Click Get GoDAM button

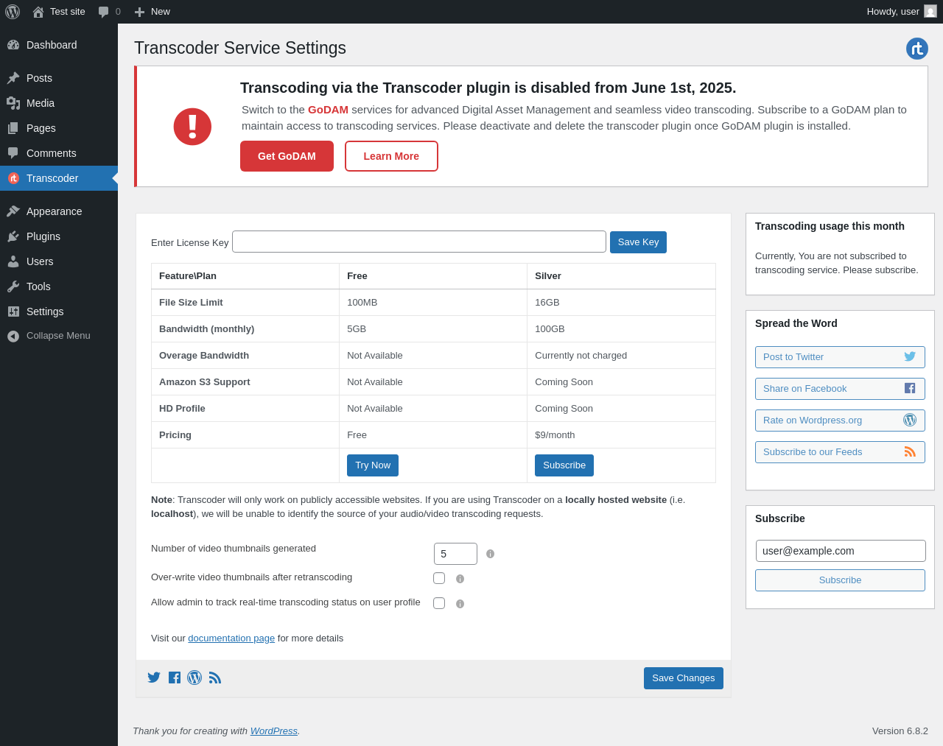[287, 156]
